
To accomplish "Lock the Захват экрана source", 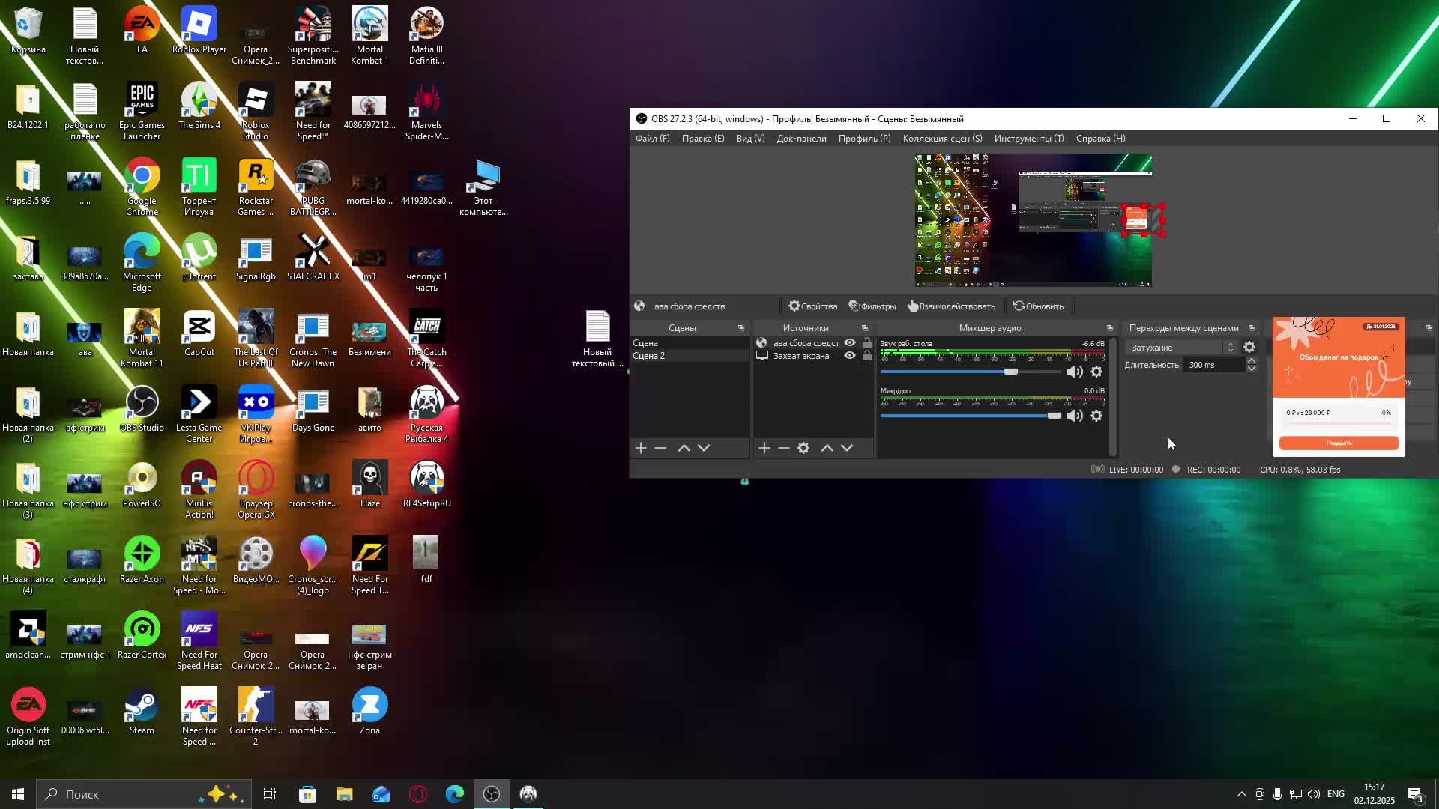I will (x=867, y=356).
